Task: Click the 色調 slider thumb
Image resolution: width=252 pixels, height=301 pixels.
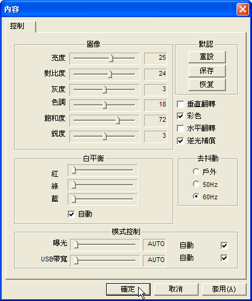Action: pos(105,105)
